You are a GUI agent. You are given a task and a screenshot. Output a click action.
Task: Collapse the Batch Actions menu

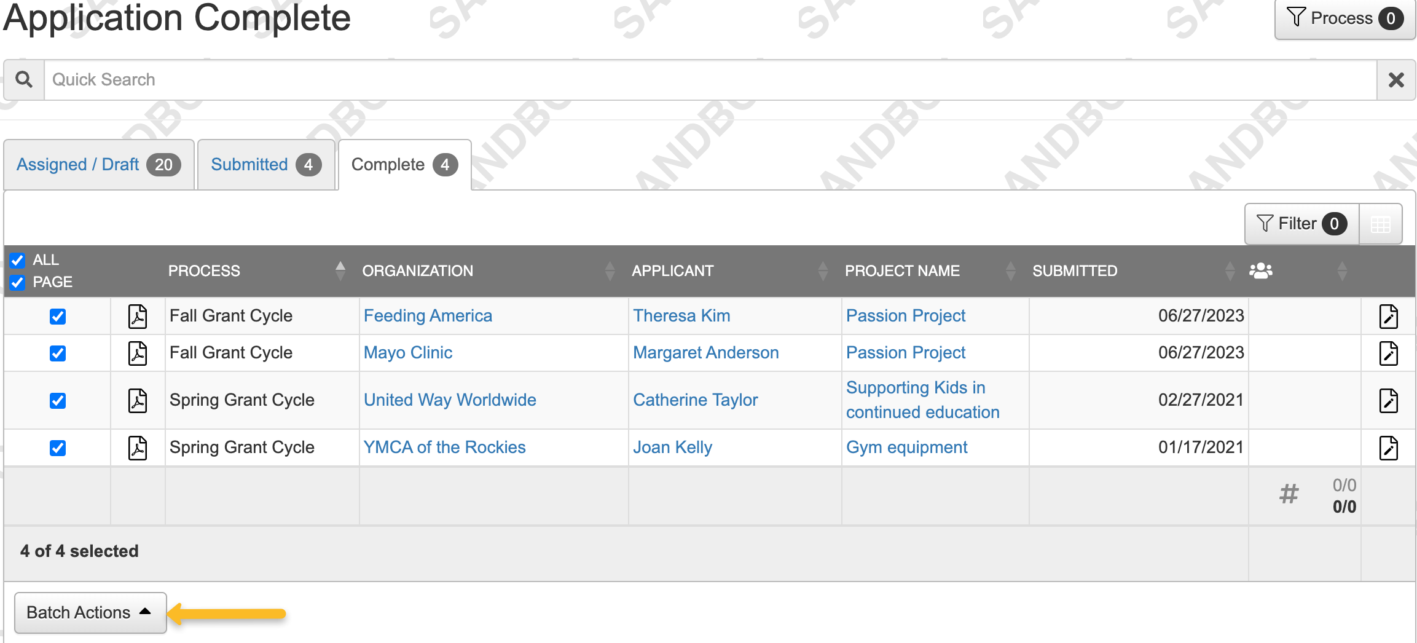(x=90, y=612)
